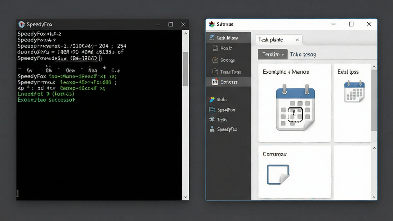Minimize the SpeedyFox terminal window
The image size is (393, 221).
pos(158,24)
